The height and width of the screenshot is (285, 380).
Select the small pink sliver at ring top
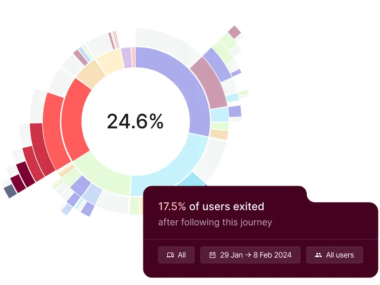(x=133, y=57)
